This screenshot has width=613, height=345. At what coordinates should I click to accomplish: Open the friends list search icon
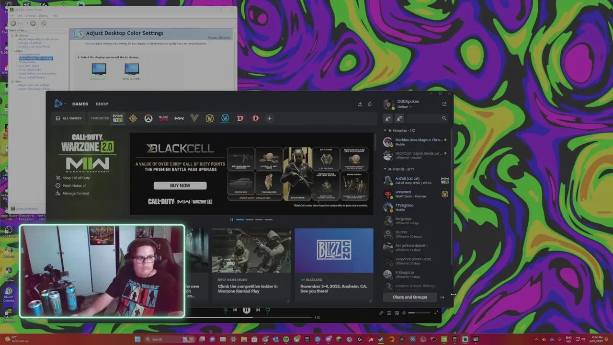444,118
